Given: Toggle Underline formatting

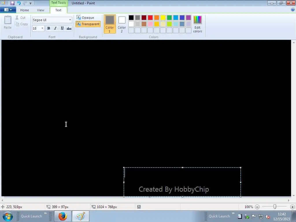Looking at the screenshot, I should pos(62,28).
